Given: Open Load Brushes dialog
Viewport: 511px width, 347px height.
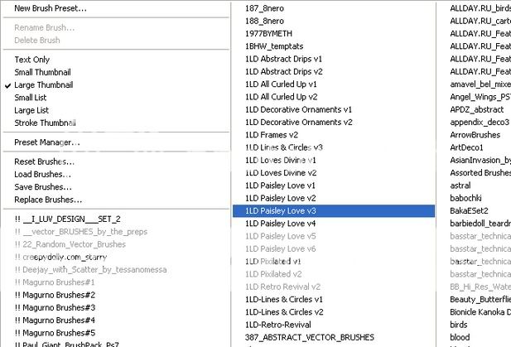Looking at the screenshot, I should (43, 174).
